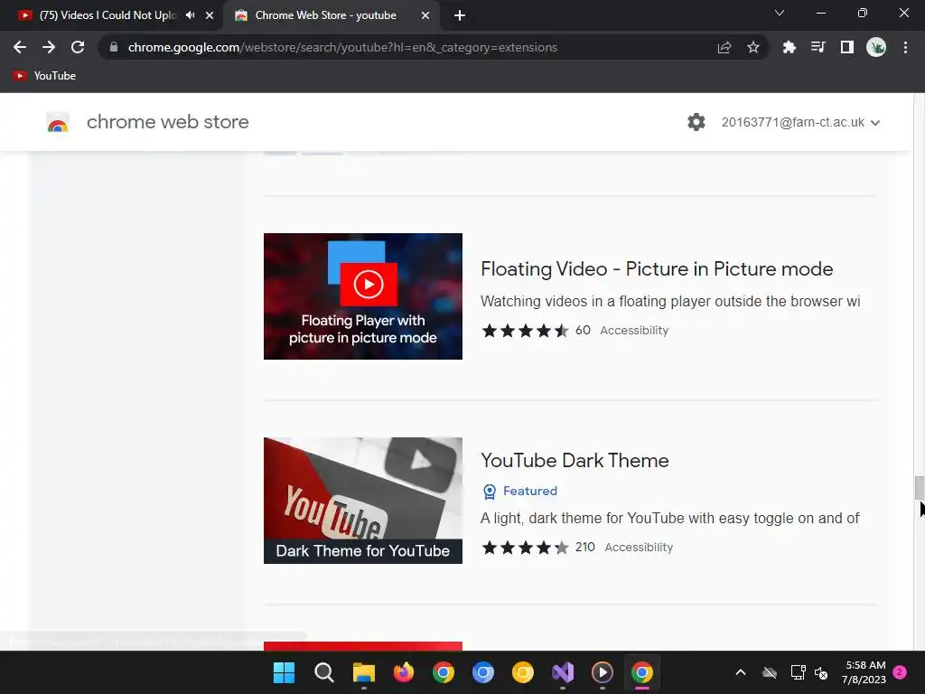This screenshot has height=694, width=925.
Task: Show hidden system tray icons
Action: click(x=741, y=672)
